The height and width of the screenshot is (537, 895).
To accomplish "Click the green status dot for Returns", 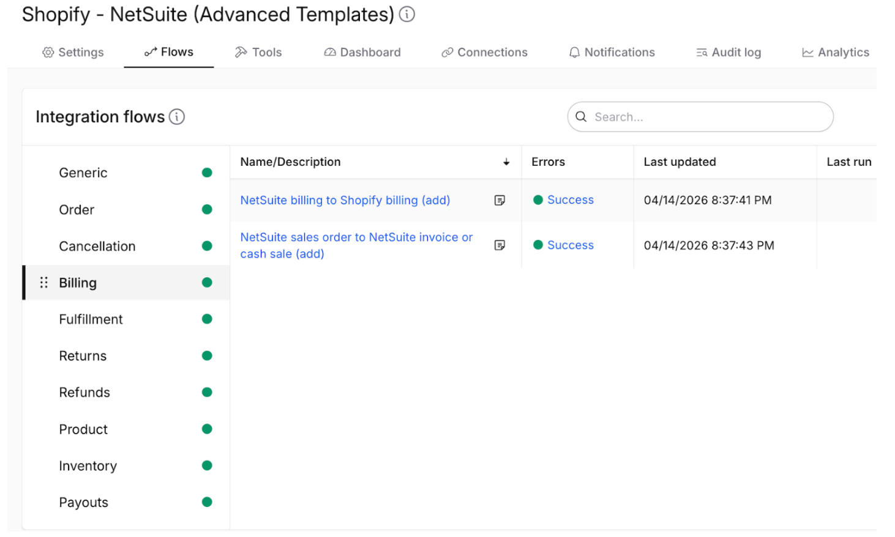I will (x=207, y=355).
